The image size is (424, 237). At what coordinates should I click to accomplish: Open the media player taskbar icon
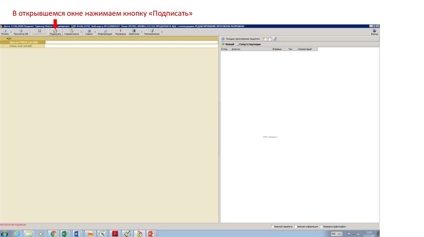coord(41,234)
